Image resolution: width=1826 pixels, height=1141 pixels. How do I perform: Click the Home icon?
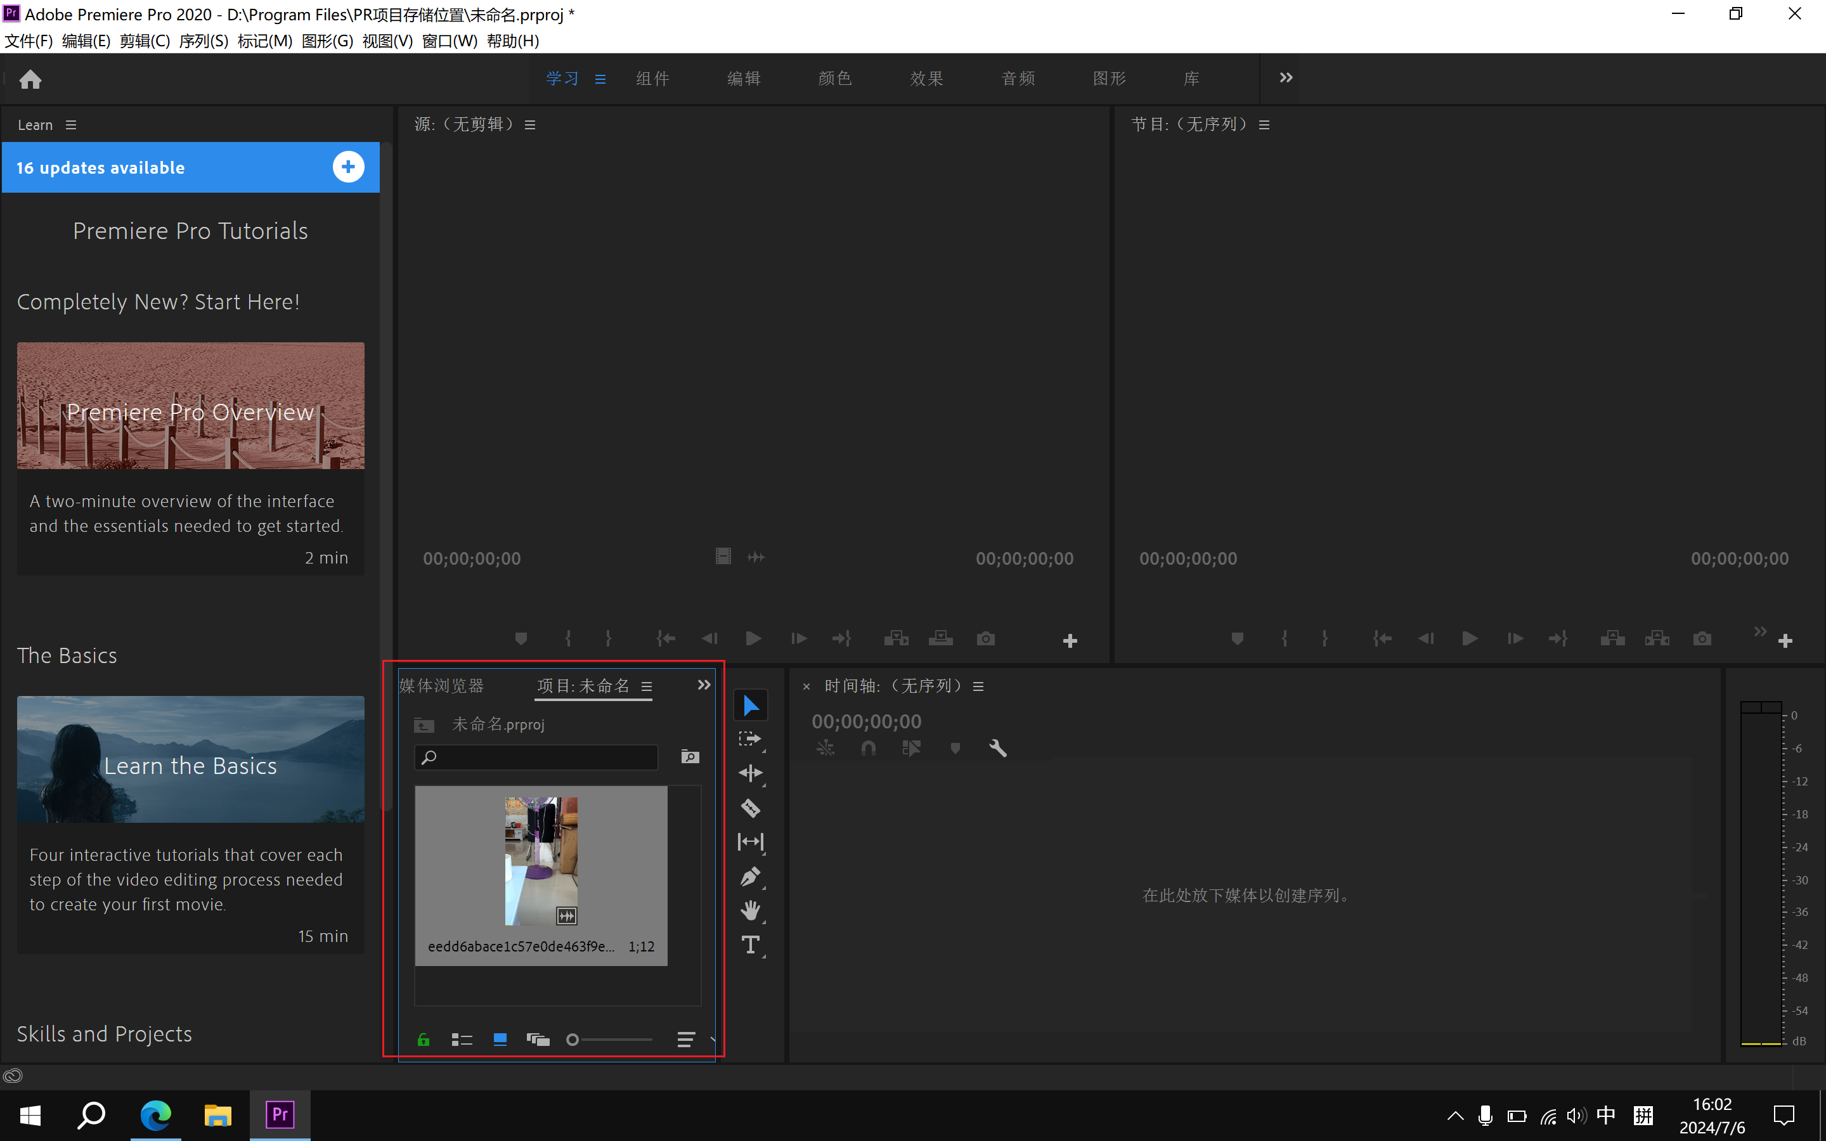(x=30, y=79)
